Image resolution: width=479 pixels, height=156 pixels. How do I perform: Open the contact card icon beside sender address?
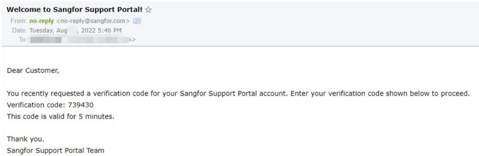coord(138,21)
